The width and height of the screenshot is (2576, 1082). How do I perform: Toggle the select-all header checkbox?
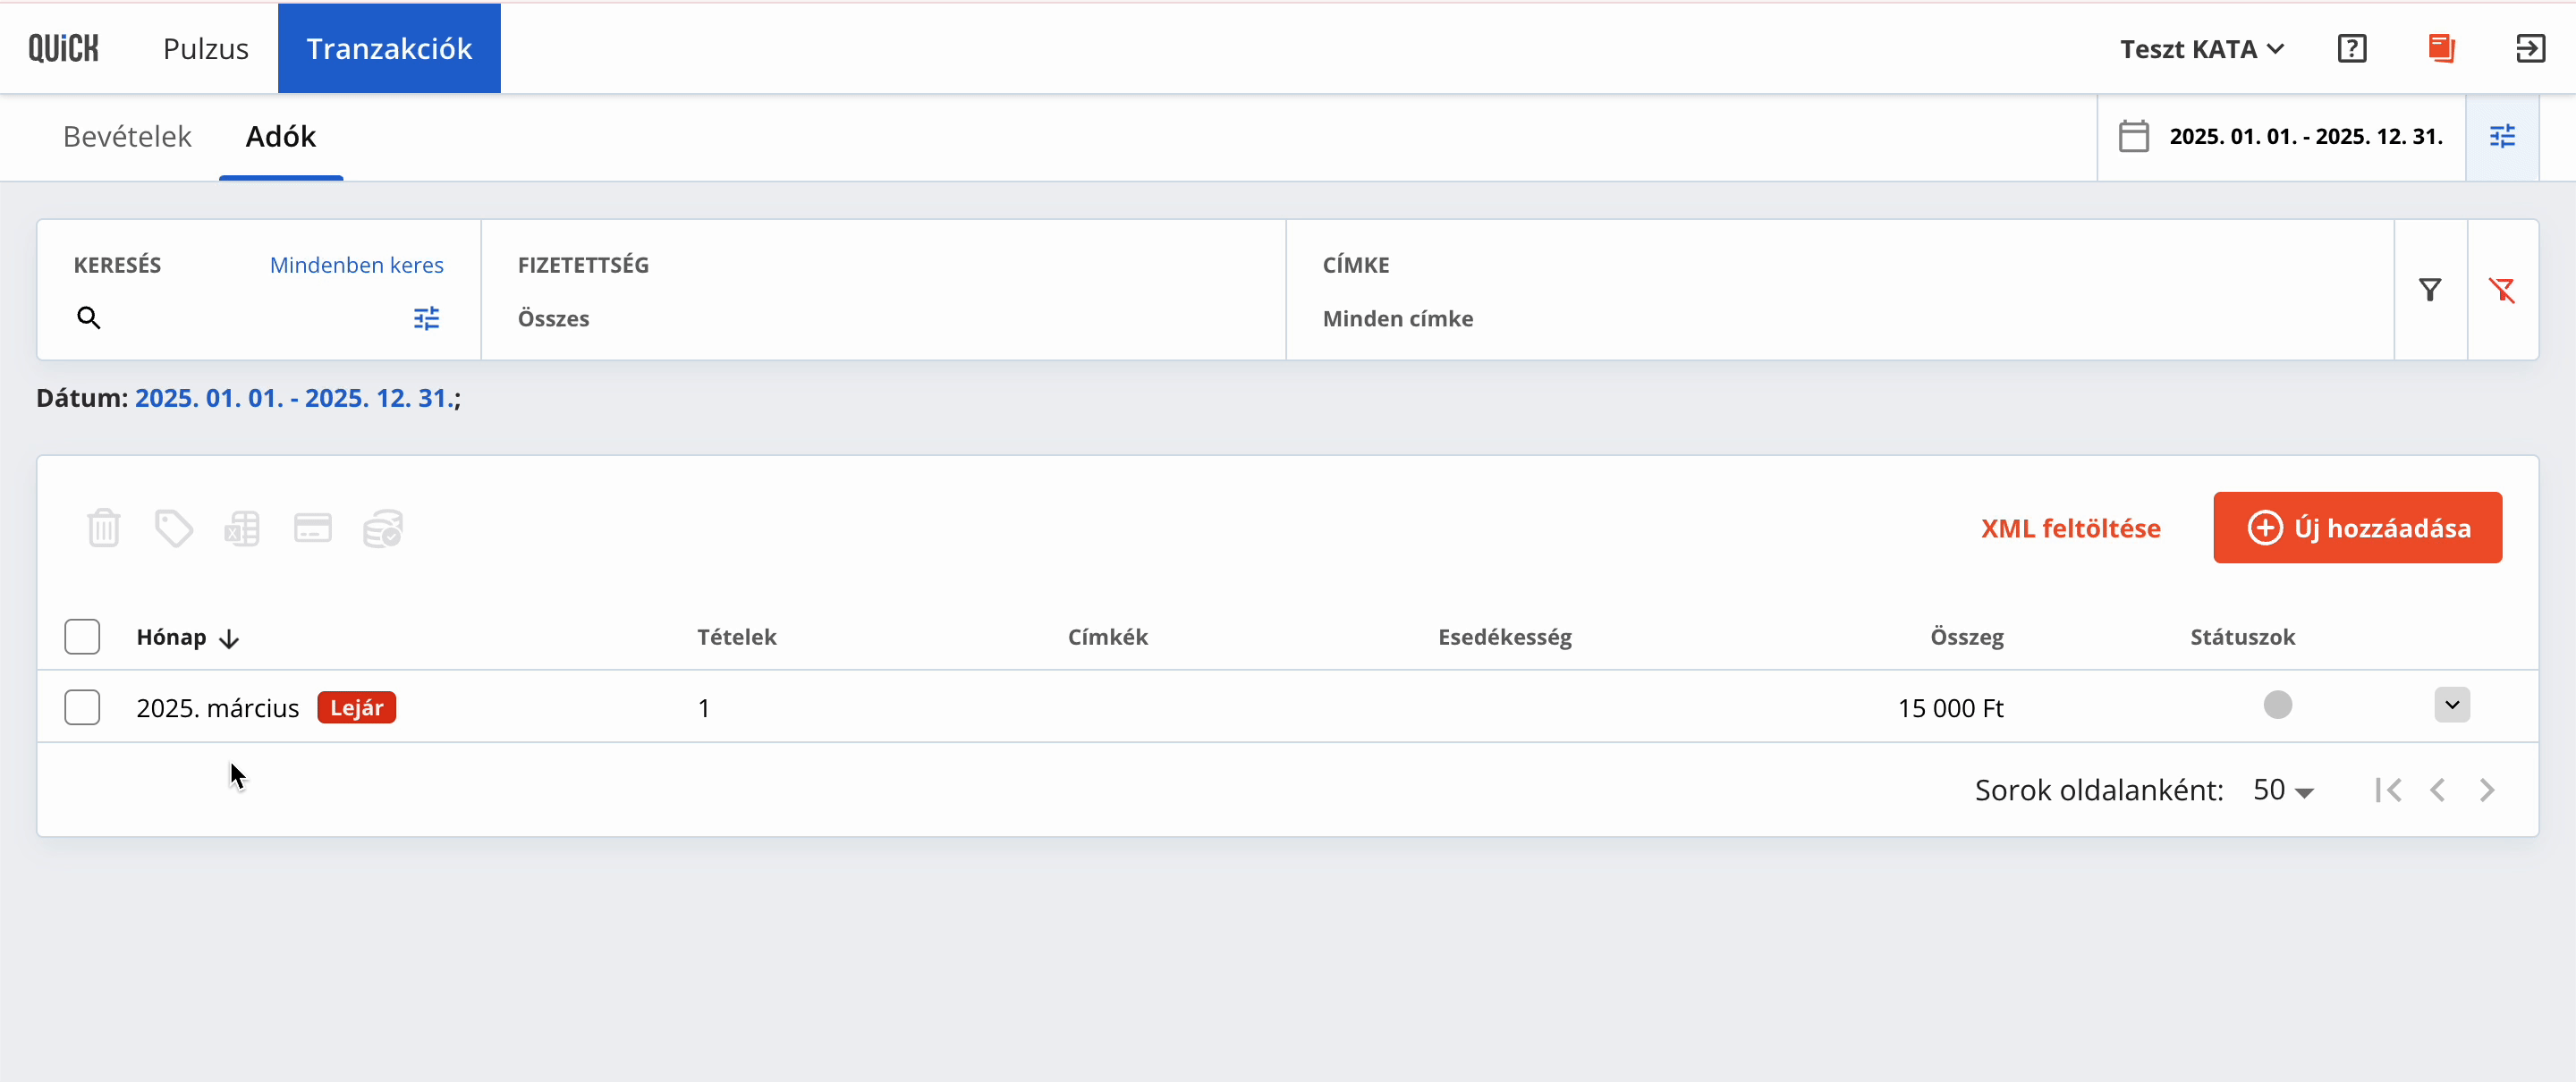click(x=82, y=637)
